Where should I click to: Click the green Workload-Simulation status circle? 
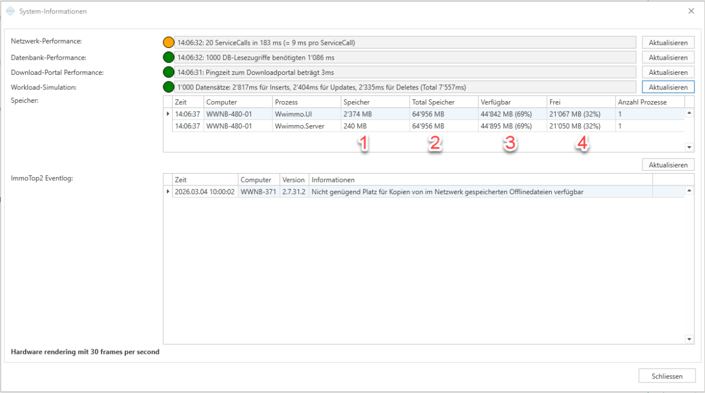pyautogui.click(x=169, y=87)
